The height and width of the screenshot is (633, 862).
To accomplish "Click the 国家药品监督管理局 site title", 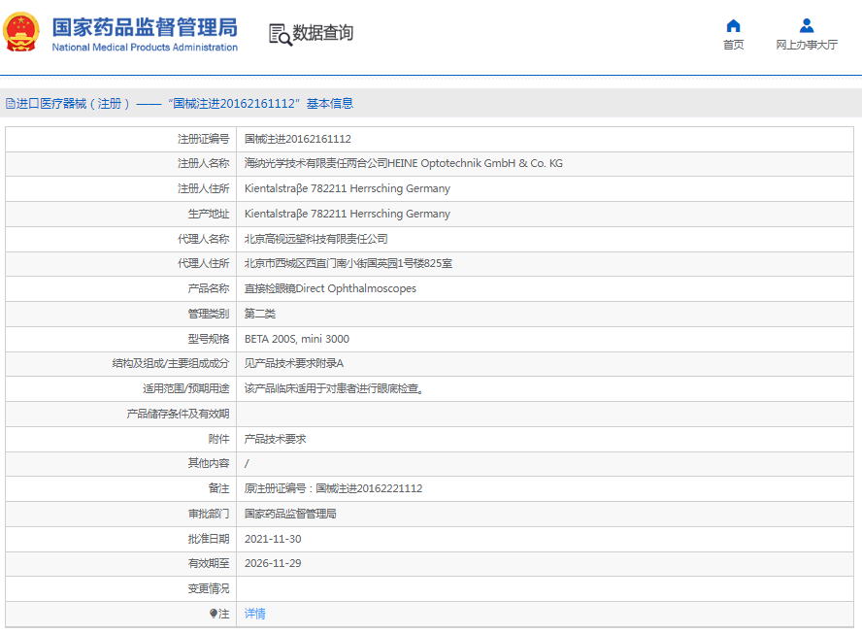I will click(146, 27).
